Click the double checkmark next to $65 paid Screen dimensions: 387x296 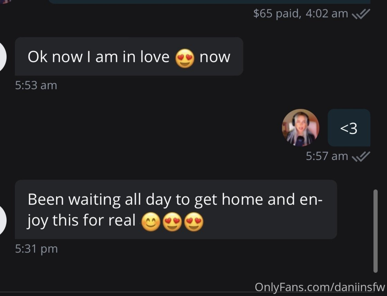pos(361,14)
